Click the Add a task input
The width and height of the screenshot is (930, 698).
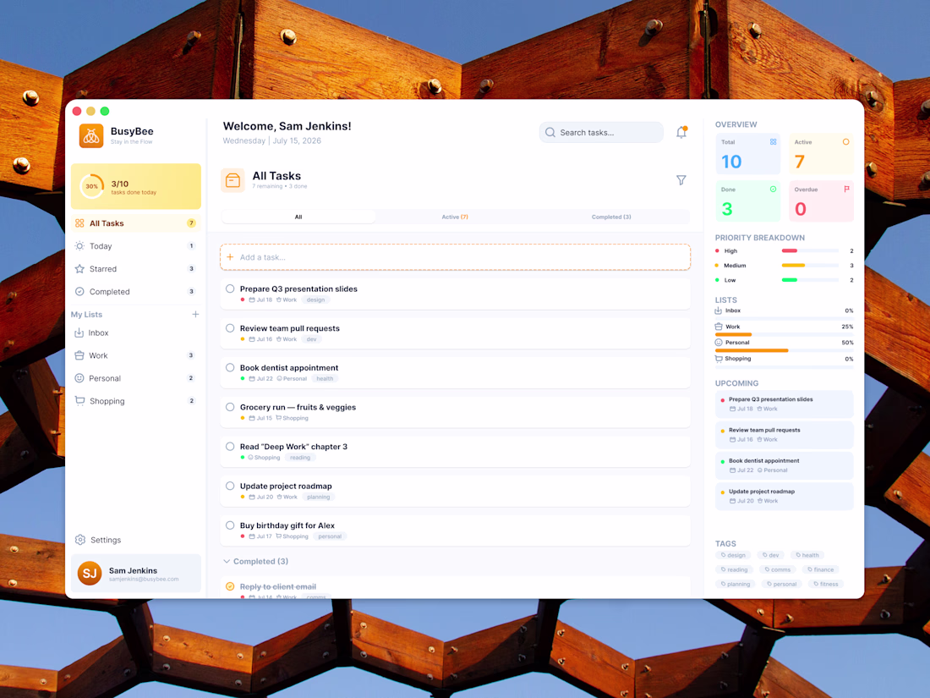455,257
